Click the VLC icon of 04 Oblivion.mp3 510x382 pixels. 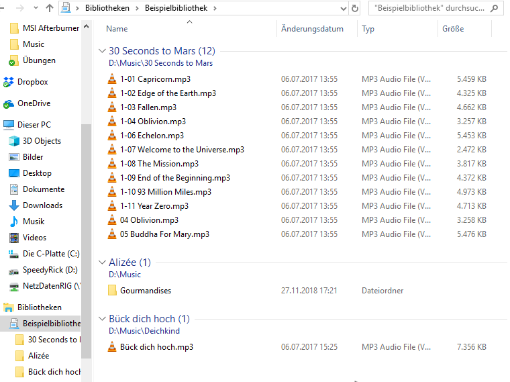coord(112,220)
